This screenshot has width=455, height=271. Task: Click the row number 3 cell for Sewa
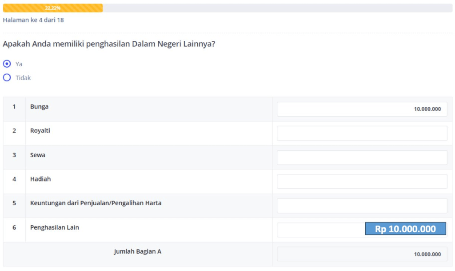click(x=14, y=155)
